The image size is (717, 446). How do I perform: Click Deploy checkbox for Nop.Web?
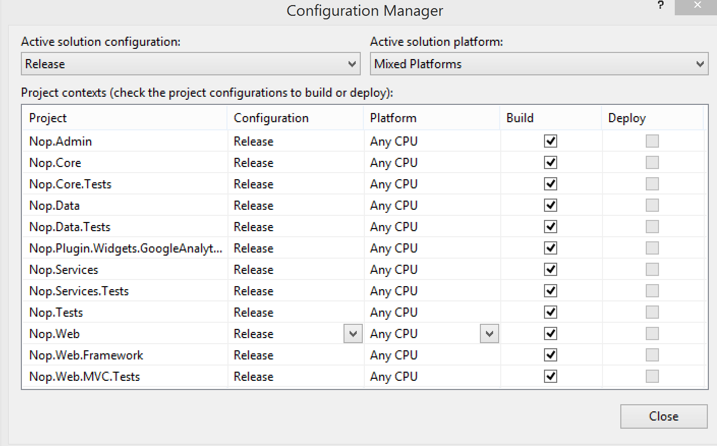[x=652, y=333]
